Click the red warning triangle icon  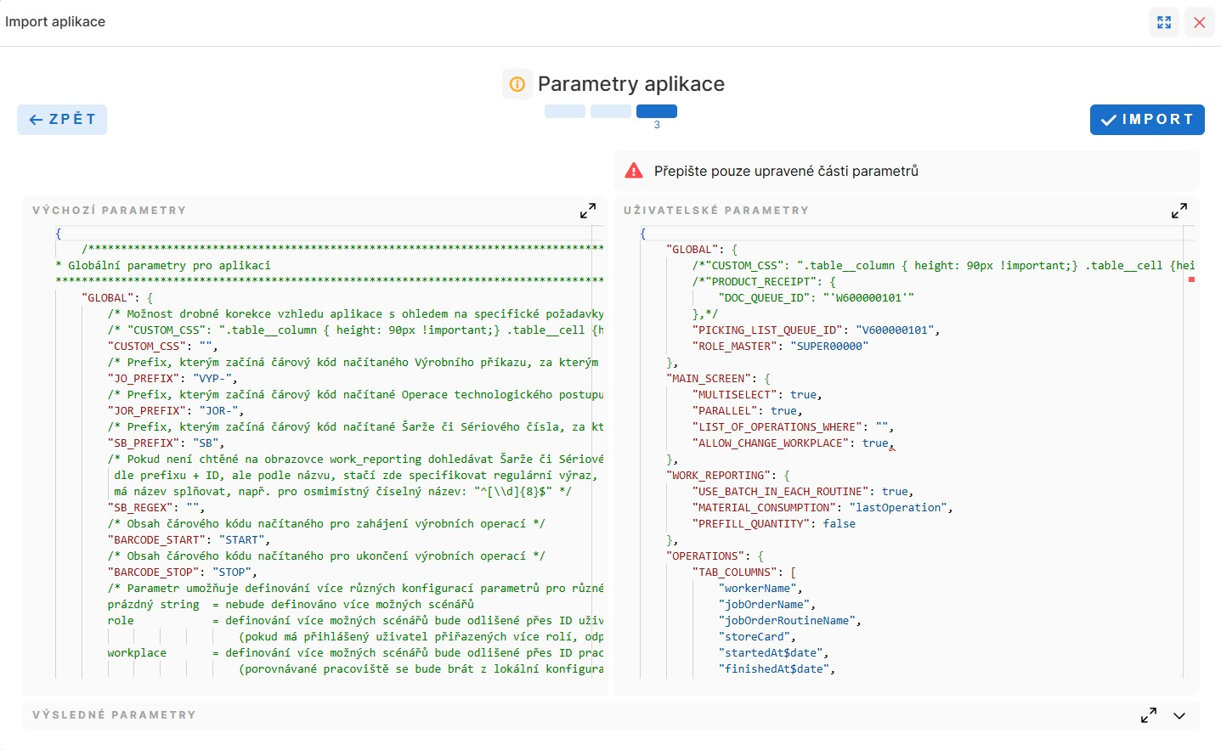pos(634,171)
